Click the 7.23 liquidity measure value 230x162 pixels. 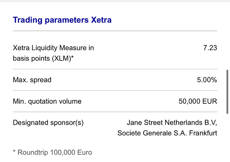tap(210, 48)
